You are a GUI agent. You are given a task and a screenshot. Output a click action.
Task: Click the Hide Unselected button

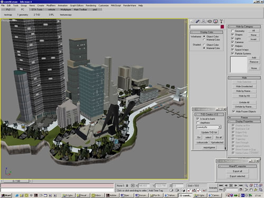pyautogui.click(x=244, y=87)
